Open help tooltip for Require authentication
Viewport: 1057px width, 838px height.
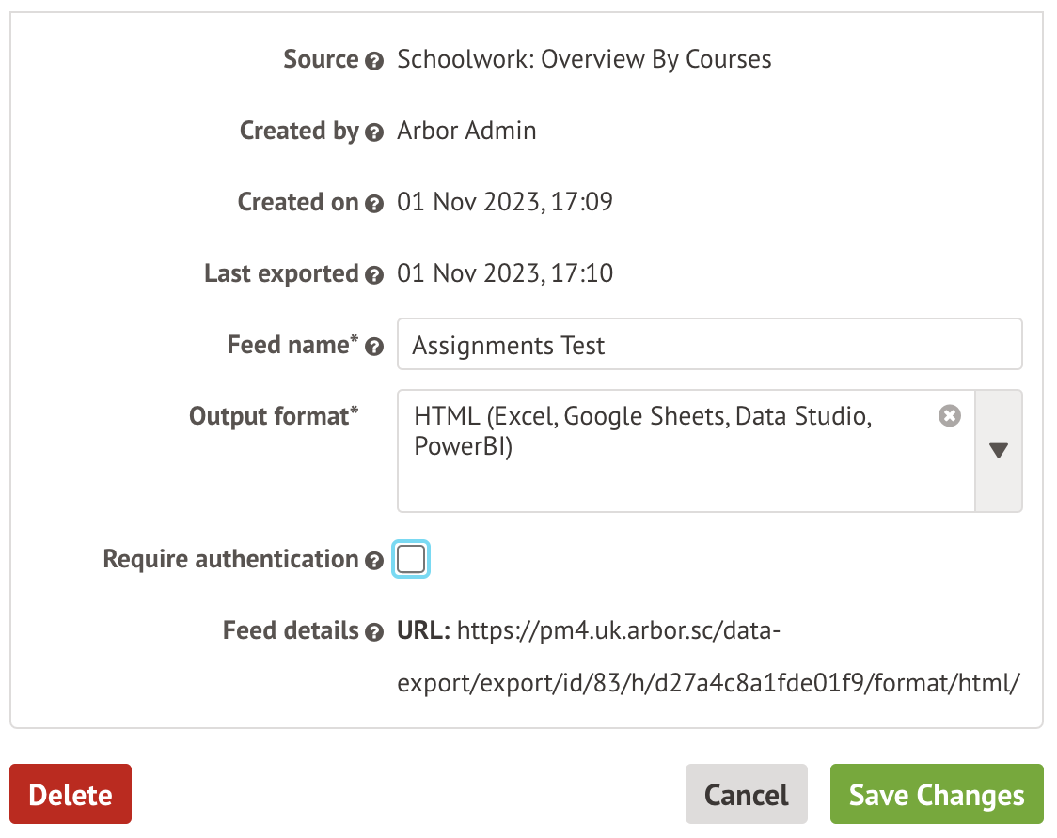(375, 559)
